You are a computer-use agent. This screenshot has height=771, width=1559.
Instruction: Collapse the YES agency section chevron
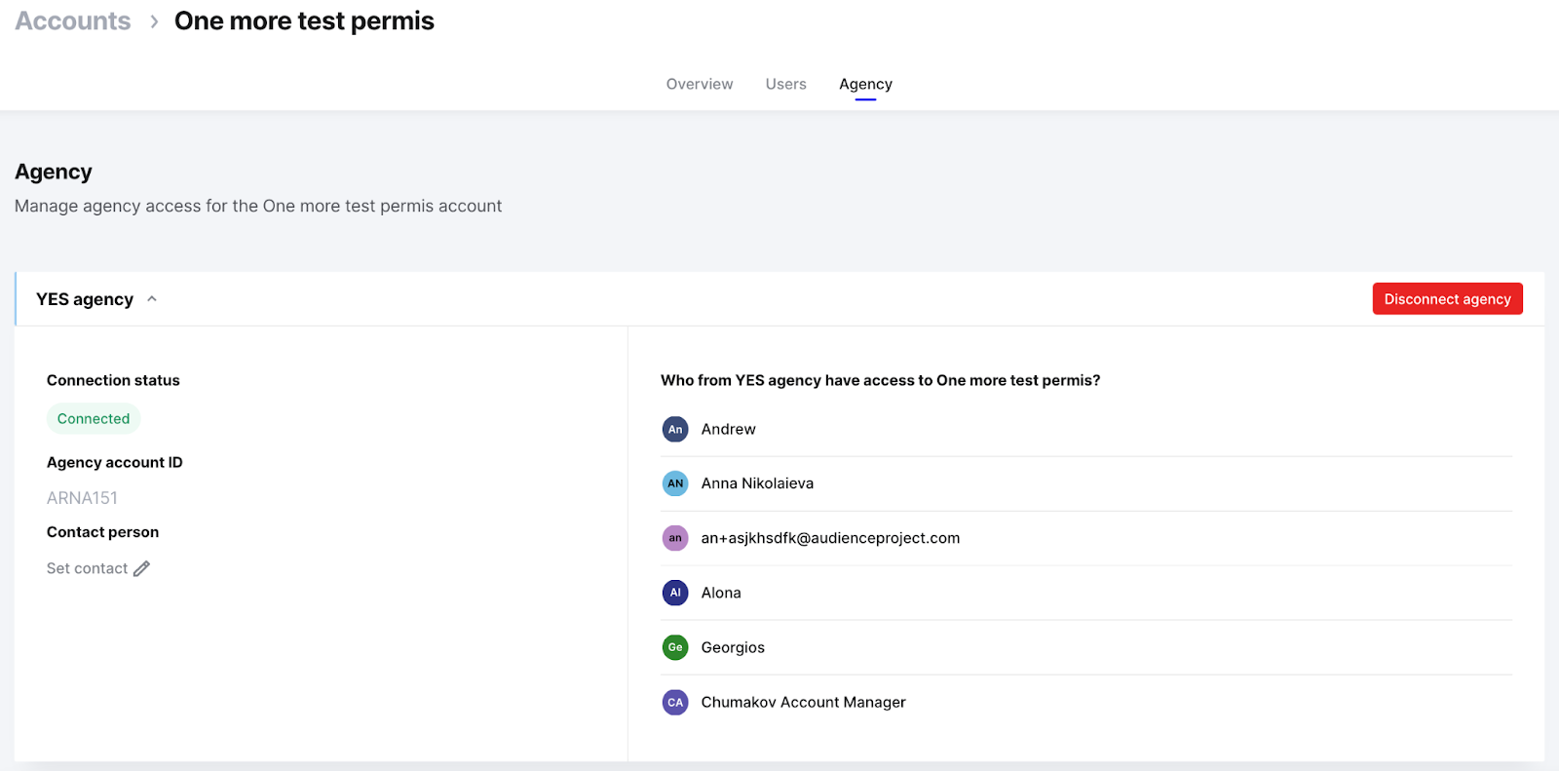coord(152,299)
